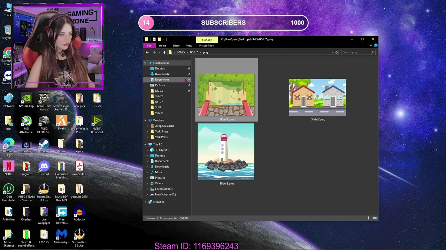This screenshot has width=446, height=250.
Task: Open the View ribbon tab
Action: point(189,45)
